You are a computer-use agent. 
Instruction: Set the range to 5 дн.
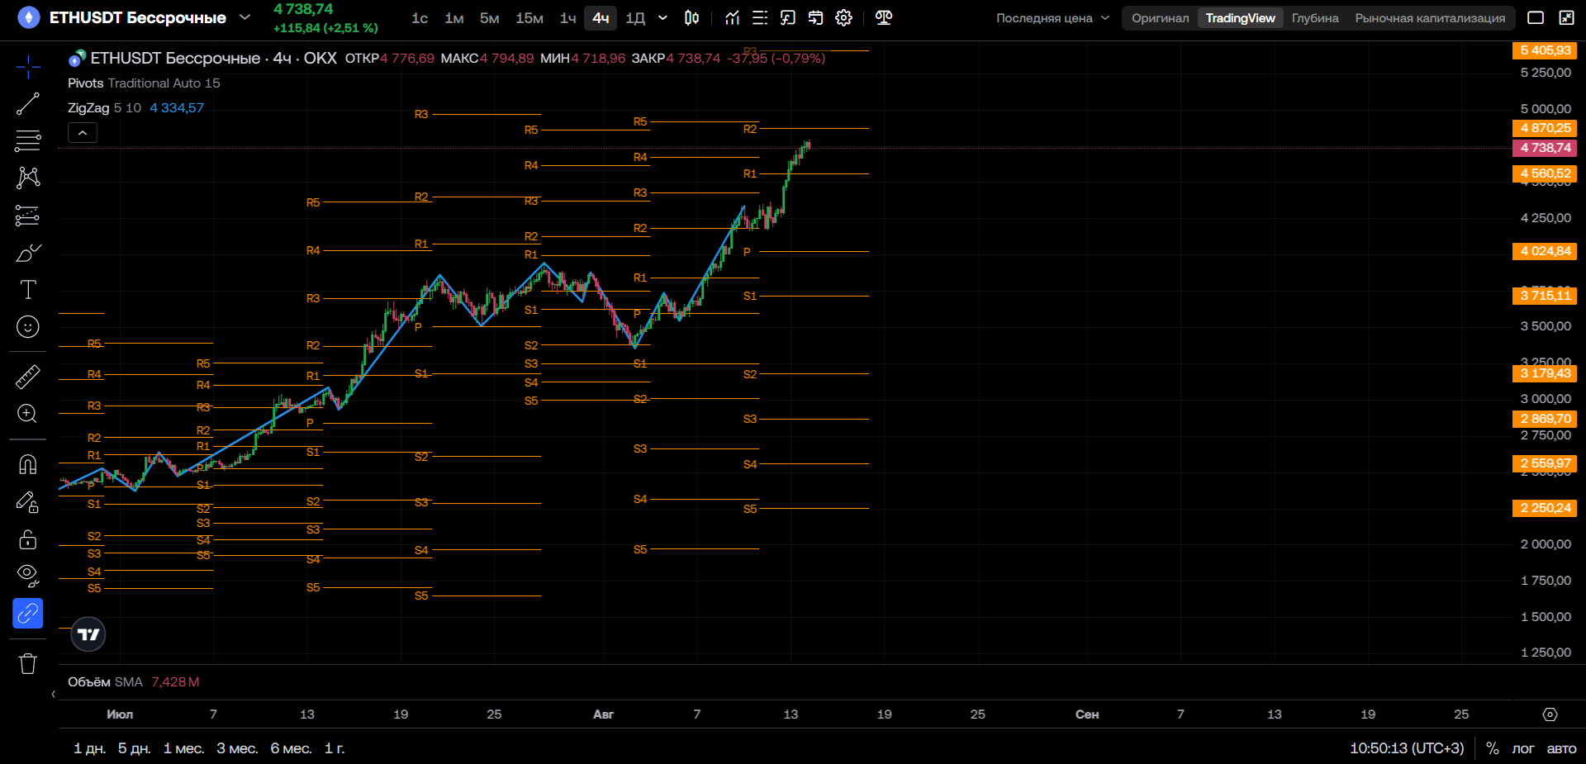[134, 748]
